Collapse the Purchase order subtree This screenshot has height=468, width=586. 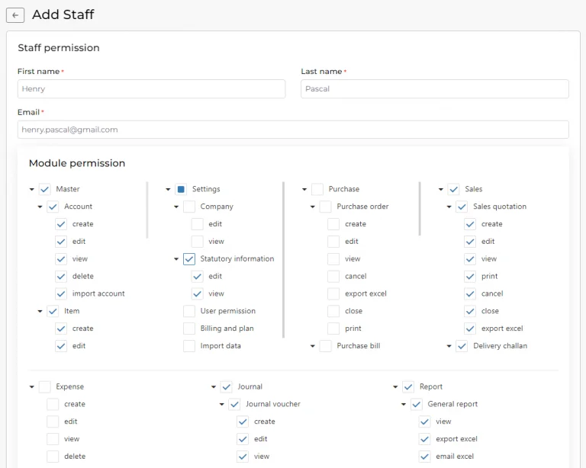point(313,207)
